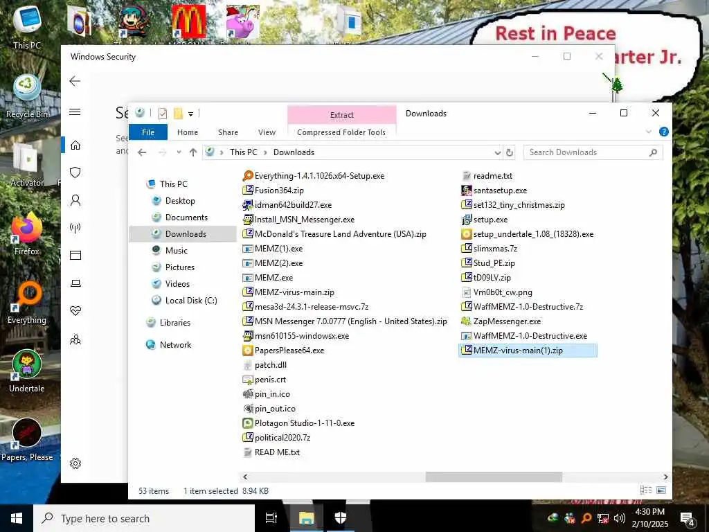Click the scroll left arrow
Image resolution: width=709 pixels, height=532 pixels.
point(244,477)
